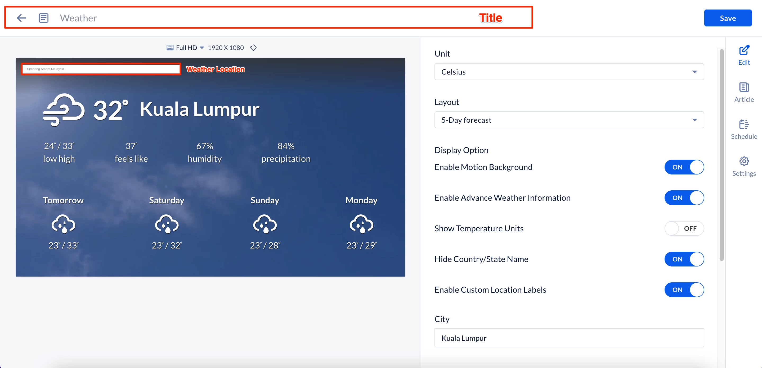Disable the Enable Motion Background toggle
Viewport: 762px width, 368px height.
(x=684, y=167)
